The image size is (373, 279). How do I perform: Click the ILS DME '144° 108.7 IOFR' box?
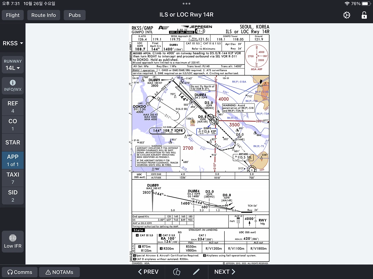click(x=168, y=130)
